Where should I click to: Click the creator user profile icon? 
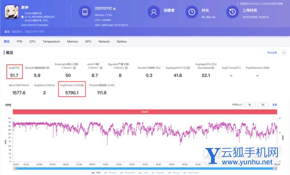(x=154, y=12)
